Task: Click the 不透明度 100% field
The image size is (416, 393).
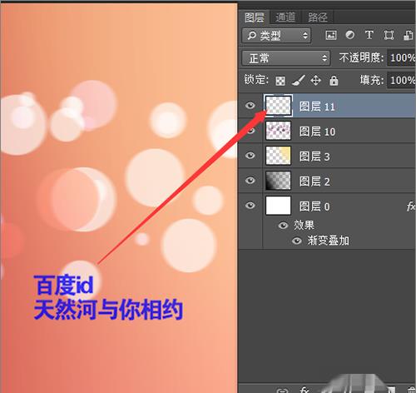Action: (x=402, y=57)
